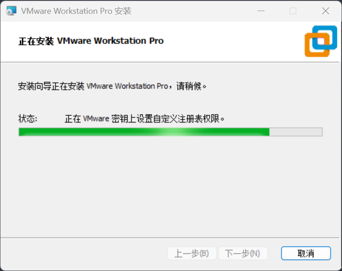
Task: Cancel the installation with 取消 button
Action: click(x=306, y=253)
